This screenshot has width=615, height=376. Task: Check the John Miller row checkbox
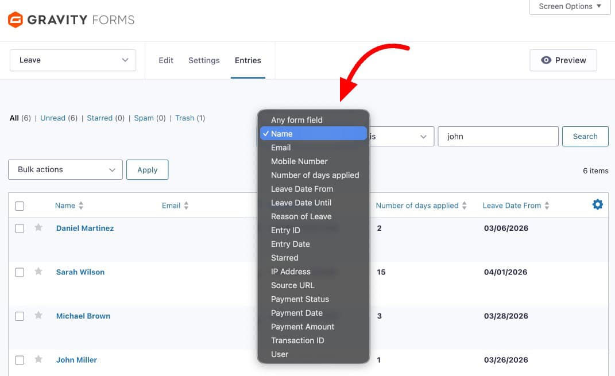[x=20, y=361]
